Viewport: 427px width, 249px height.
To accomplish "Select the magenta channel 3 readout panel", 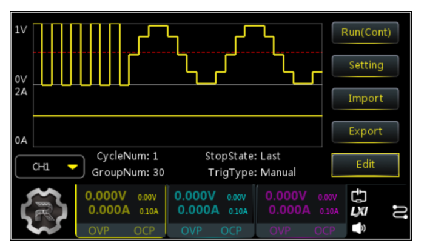I will (301, 211).
